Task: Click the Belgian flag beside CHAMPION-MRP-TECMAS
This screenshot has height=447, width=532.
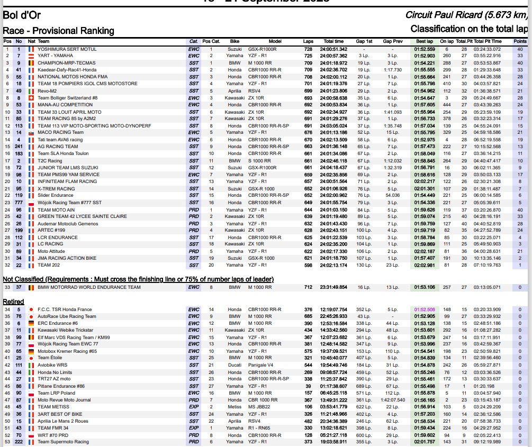Action: 31,63
